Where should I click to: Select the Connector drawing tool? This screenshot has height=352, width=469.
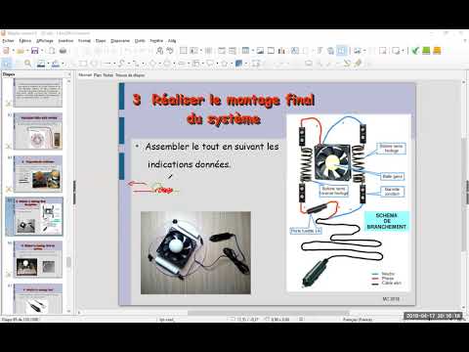pyautogui.click(x=136, y=64)
